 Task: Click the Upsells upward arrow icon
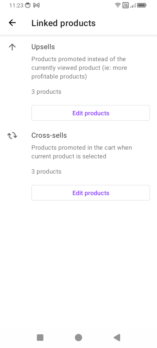pos(12,47)
